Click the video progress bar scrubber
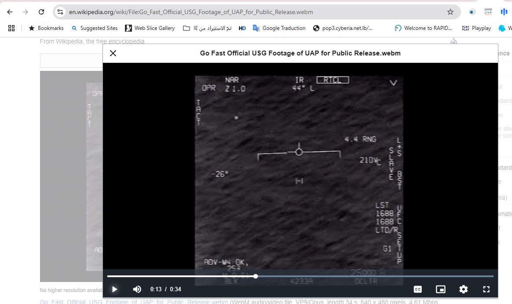Image resolution: width=512 pixels, height=304 pixels. tap(256, 276)
